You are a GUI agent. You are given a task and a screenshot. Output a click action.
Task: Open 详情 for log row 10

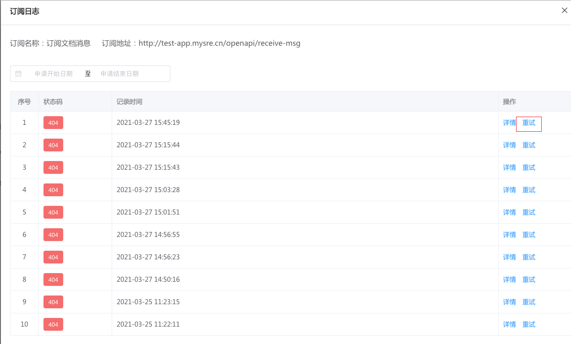coord(509,324)
